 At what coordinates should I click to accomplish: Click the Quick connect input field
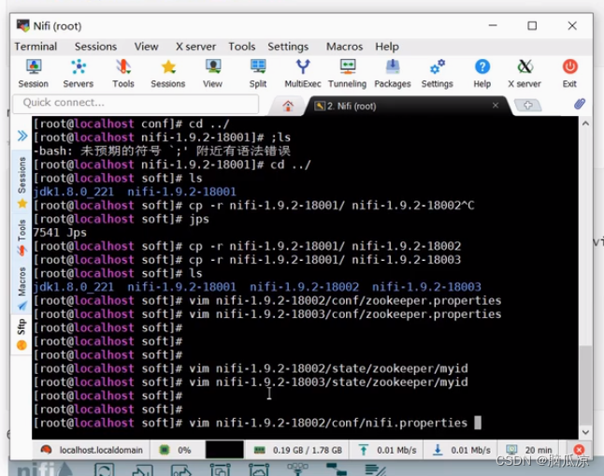[x=136, y=103]
